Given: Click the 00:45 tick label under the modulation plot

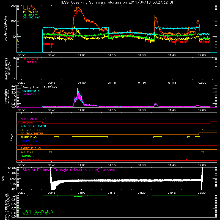Looking at the screenshot, I should (x=51, y=110).
